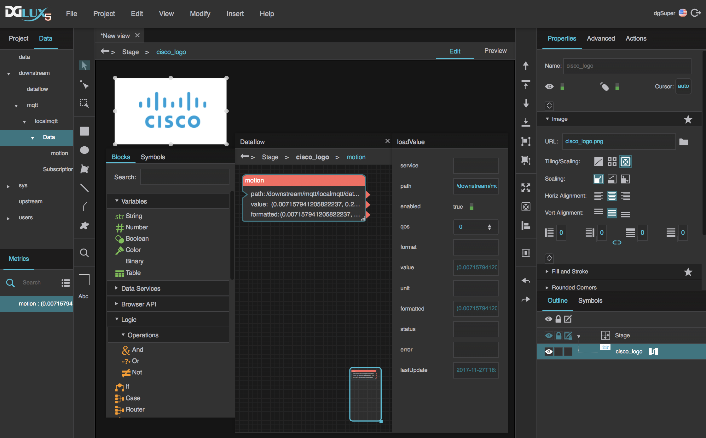Toggle the Stage lock icon in Outline
Viewport: 706px width, 438px height.
(558, 336)
